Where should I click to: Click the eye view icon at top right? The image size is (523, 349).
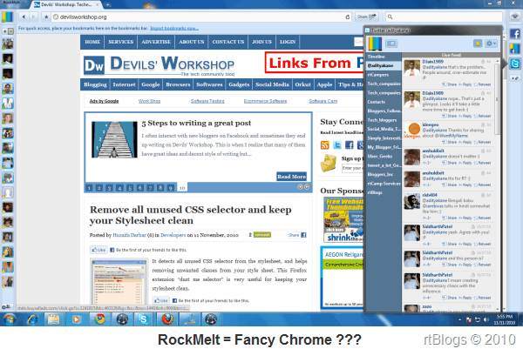pos(515,17)
